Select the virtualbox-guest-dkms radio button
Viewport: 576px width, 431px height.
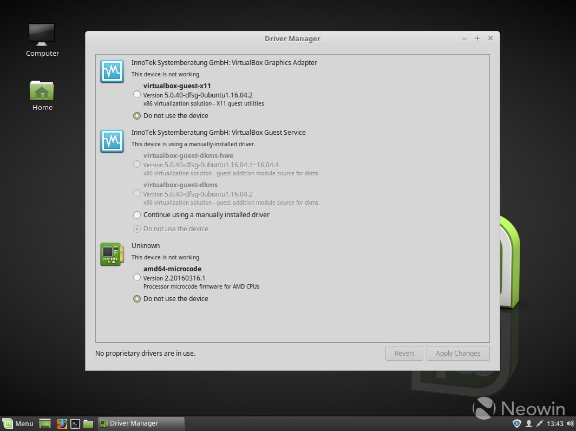[x=136, y=194]
